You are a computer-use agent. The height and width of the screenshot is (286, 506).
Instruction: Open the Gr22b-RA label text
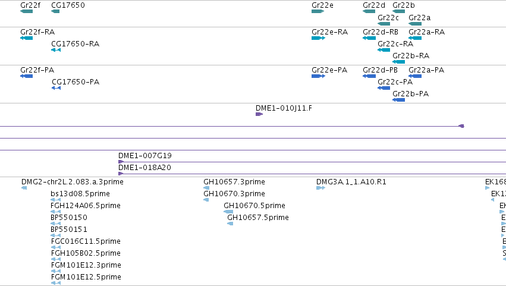coord(411,56)
